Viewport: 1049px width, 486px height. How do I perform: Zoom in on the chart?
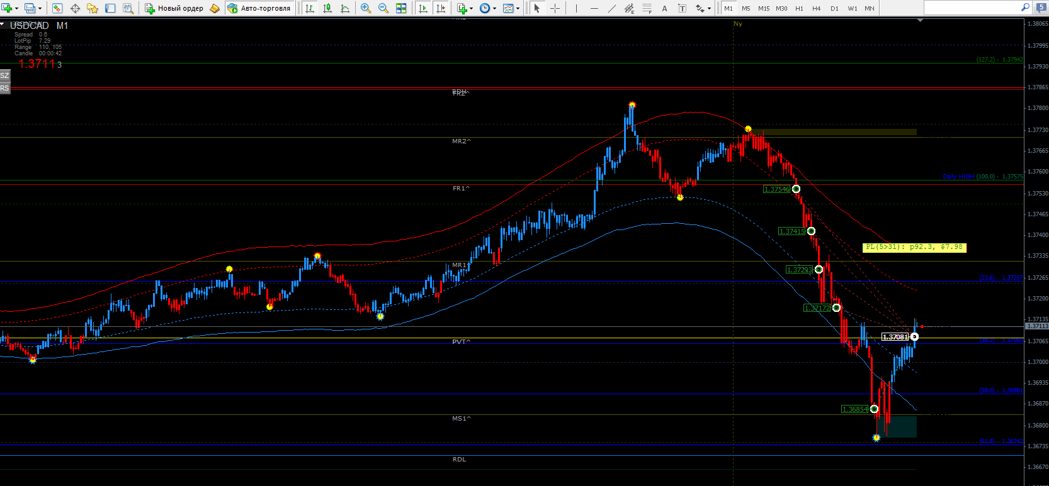(x=366, y=8)
